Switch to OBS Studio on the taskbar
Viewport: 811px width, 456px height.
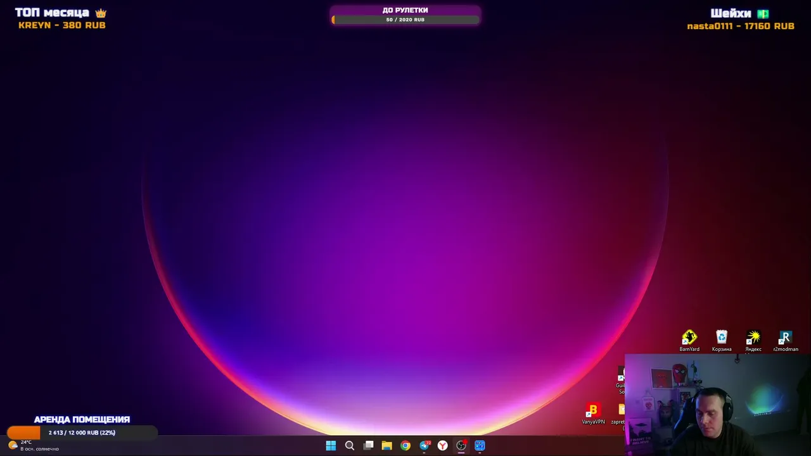[461, 446]
